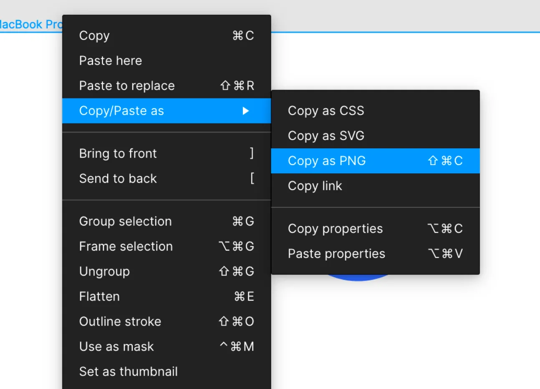The height and width of the screenshot is (389, 540).
Task: Choose Group selection
Action: pyautogui.click(x=167, y=221)
